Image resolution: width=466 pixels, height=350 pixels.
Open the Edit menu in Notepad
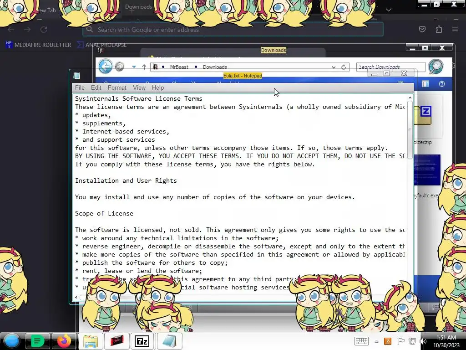coord(96,87)
